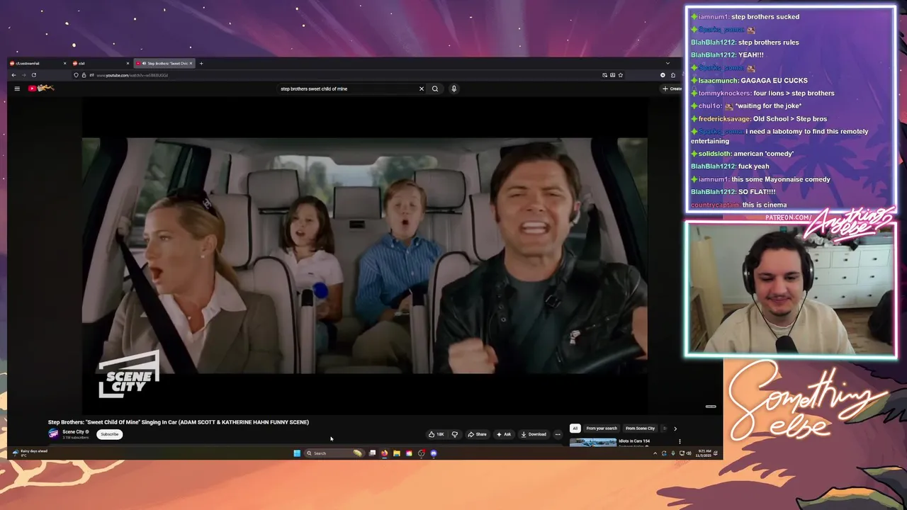Image resolution: width=907 pixels, height=510 pixels.
Task: Open the Scene City channel avatar
Action: [53, 433]
